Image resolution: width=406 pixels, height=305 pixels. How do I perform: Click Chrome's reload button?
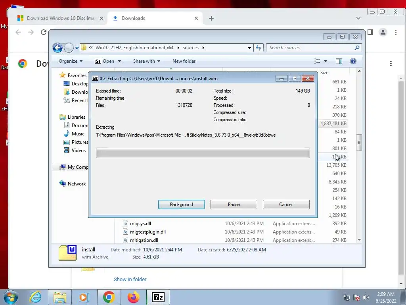click(x=44, y=32)
